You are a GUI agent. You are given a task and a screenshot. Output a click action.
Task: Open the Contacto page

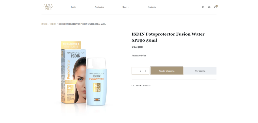click(x=152, y=7)
